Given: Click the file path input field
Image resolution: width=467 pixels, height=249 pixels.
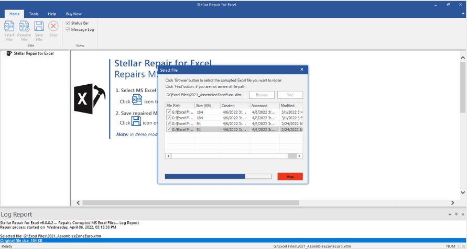Looking at the screenshot, I should 205,95.
